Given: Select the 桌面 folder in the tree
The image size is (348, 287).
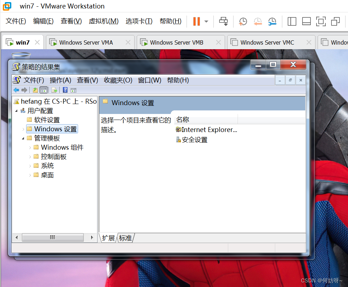Looking at the screenshot, I should [x=44, y=175].
